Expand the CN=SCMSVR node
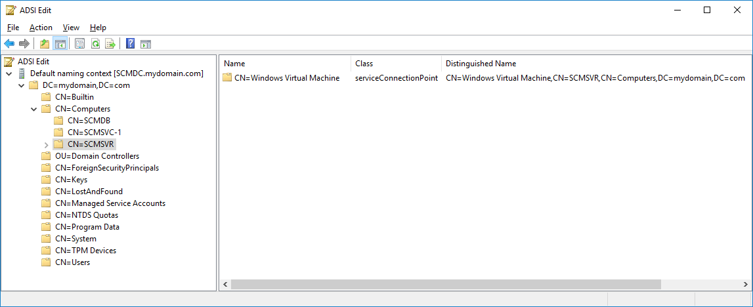This screenshot has width=753, height=307. point(46,144)
